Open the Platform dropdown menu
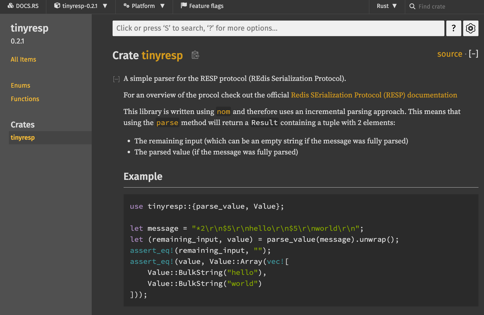 point(144,6)
